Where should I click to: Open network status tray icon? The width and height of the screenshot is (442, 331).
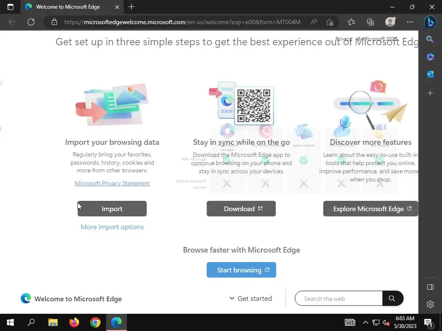[376, 322]
